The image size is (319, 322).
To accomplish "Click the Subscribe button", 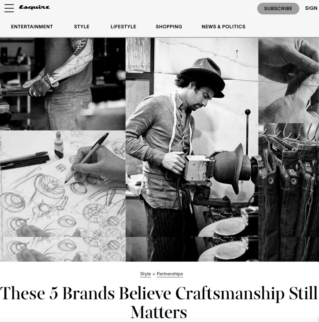I will 278,9.
